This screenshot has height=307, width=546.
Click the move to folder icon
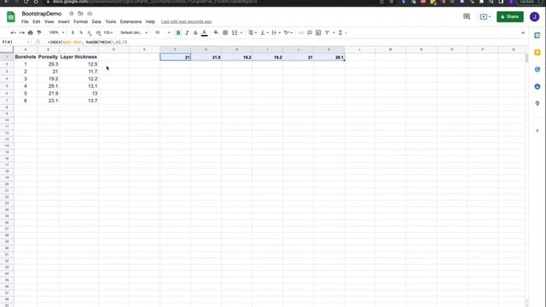click(x=80, y=14)
